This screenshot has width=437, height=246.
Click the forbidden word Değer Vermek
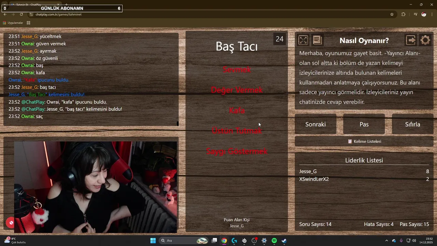pyautogui.click(x=237, y=90)
